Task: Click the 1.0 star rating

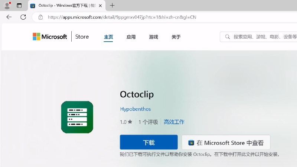Action: tap(126, 122)
